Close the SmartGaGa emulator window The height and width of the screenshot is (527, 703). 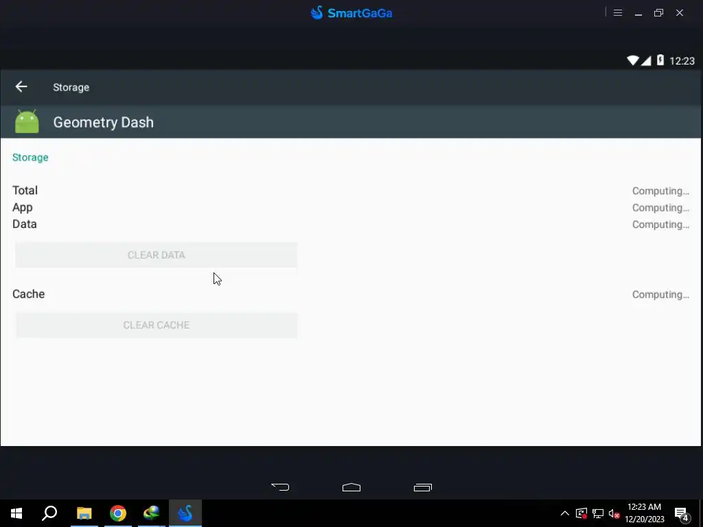[x=680, y=12]
